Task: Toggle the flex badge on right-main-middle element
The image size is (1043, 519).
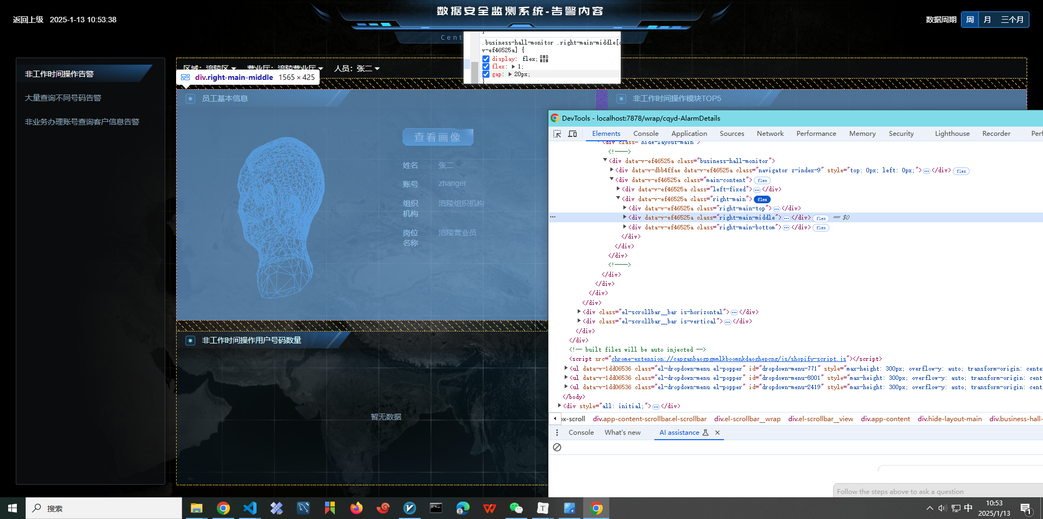Action: coord(821,218)
